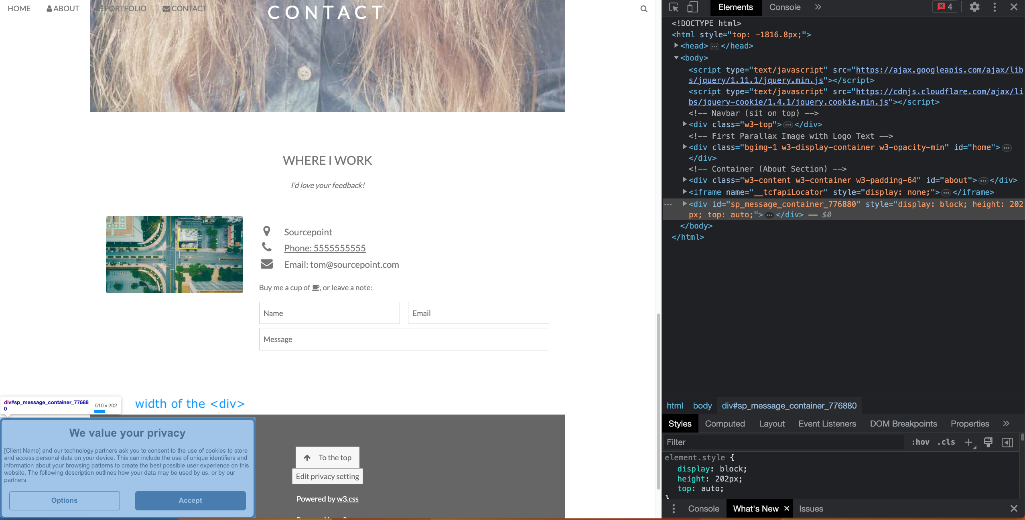1025x520 pixels.
Task: Open the Event Listeners tab
Action: pyautogui.click(x=827, y=423)
